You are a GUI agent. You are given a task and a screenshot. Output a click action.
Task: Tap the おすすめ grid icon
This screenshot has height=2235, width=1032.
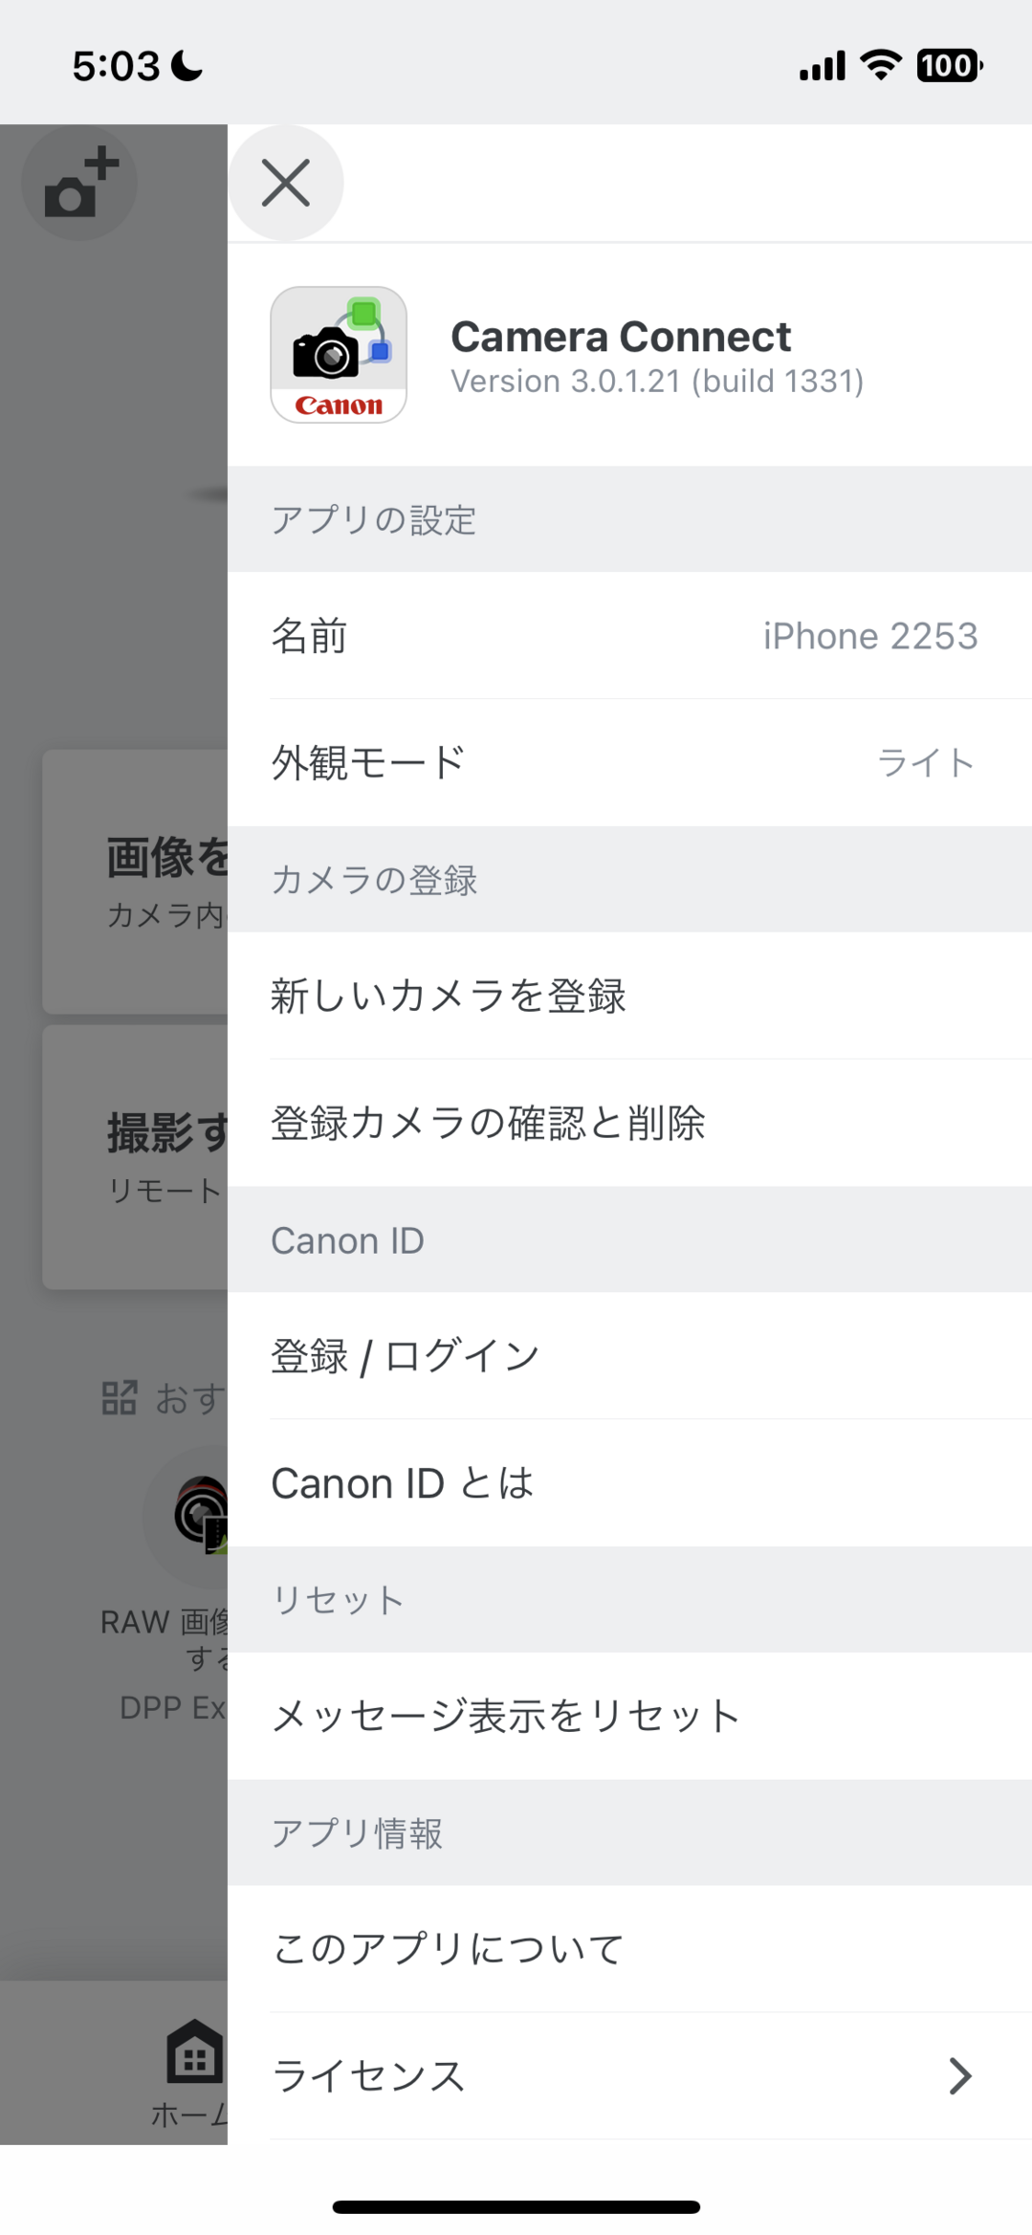pos(120,1398)
